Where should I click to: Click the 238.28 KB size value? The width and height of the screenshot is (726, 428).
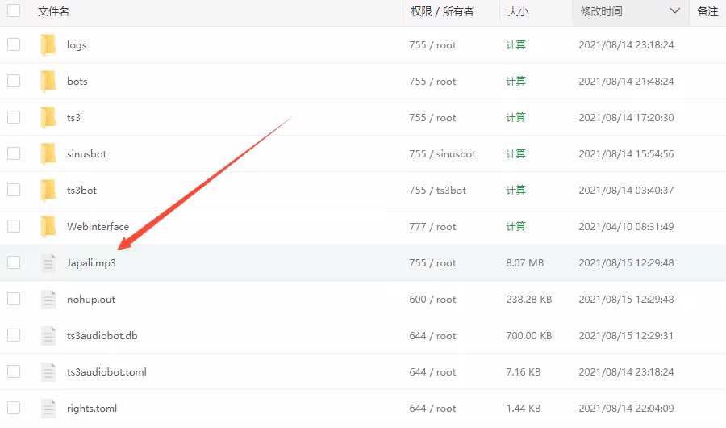coord(528,300)
